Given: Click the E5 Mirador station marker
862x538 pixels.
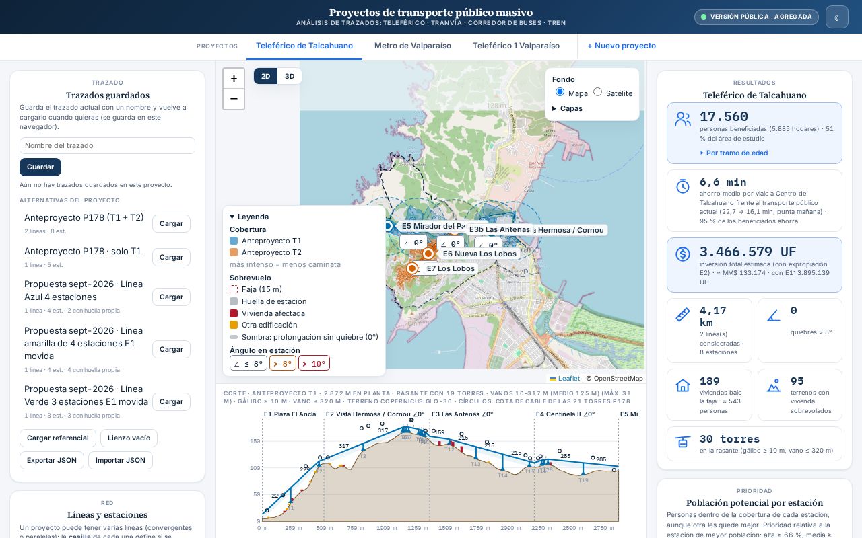Looking at the screenshot, I should click(387, 226).
